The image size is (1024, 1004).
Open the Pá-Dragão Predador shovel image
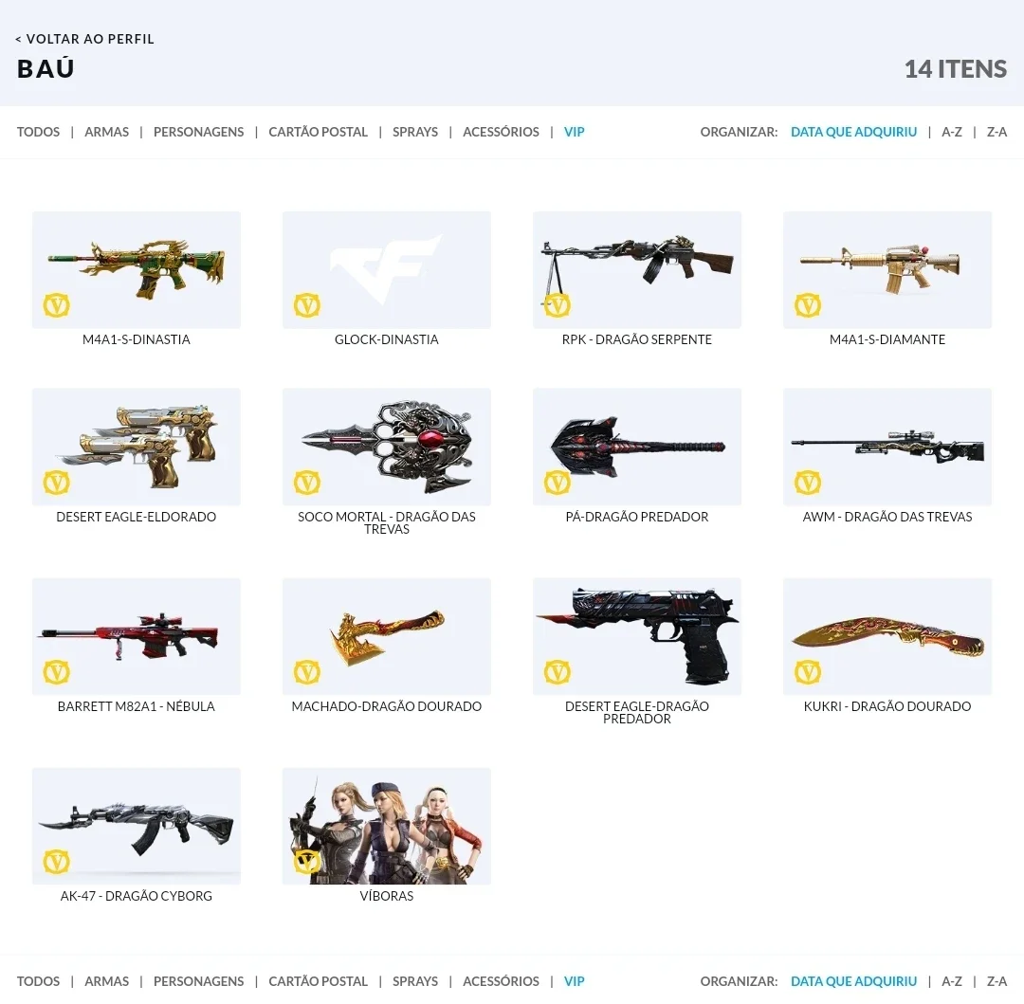point(637,447)
